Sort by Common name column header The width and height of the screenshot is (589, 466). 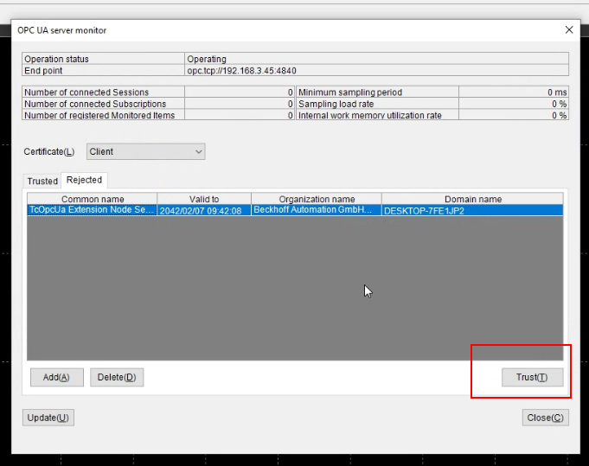pos(93,199)
